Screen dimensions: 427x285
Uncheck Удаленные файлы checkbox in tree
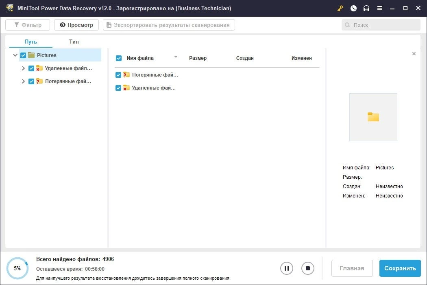click(31, 68)
